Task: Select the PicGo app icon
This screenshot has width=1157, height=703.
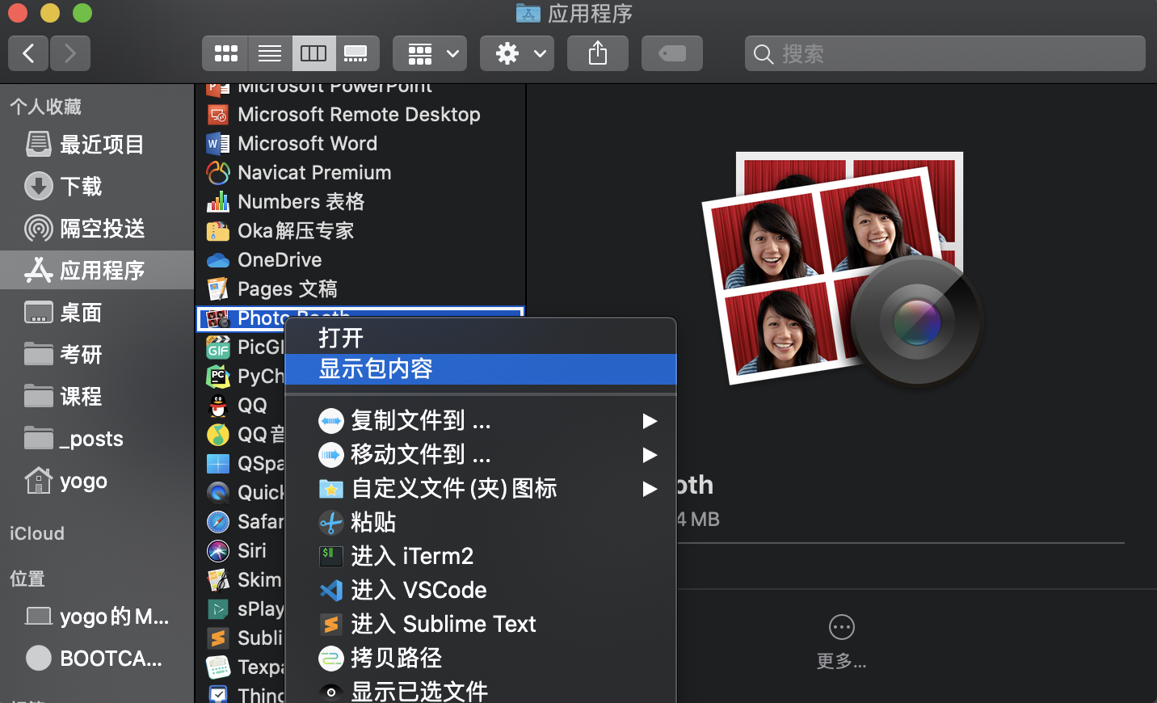Action: click(x=218, y=347)
